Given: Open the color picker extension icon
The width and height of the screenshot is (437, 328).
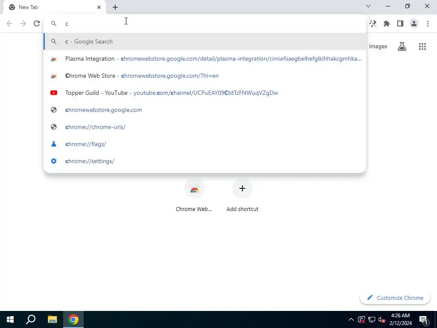Looking at the screenshot, I should coord(373,23).
